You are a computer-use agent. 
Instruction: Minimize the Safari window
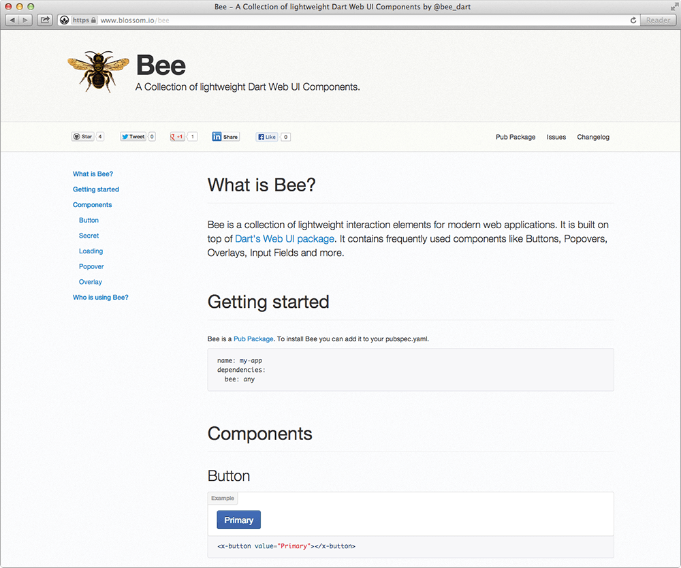tap(19, 7)
